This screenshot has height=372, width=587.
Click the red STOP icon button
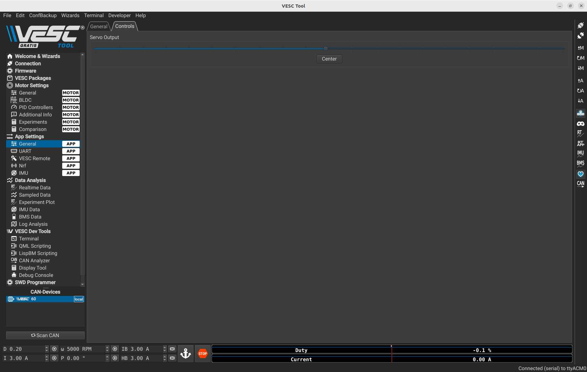tap(203, 354)
